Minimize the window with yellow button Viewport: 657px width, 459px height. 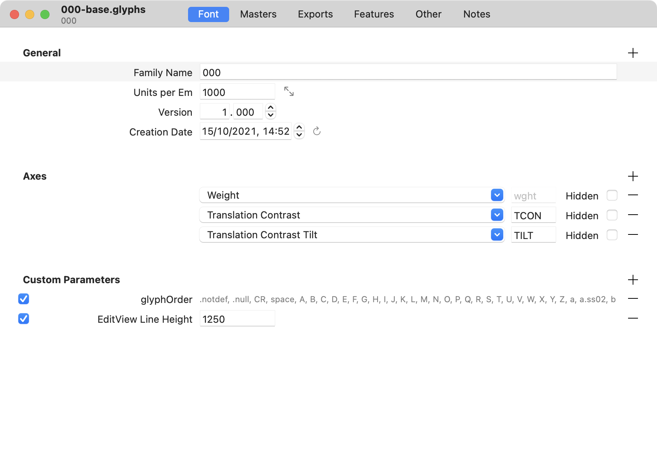point(30,14)
